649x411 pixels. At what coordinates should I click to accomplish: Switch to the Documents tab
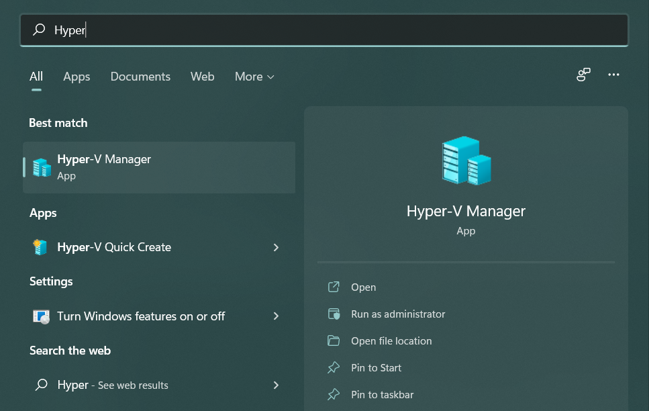pyautogui.click(x=140, y=77)
